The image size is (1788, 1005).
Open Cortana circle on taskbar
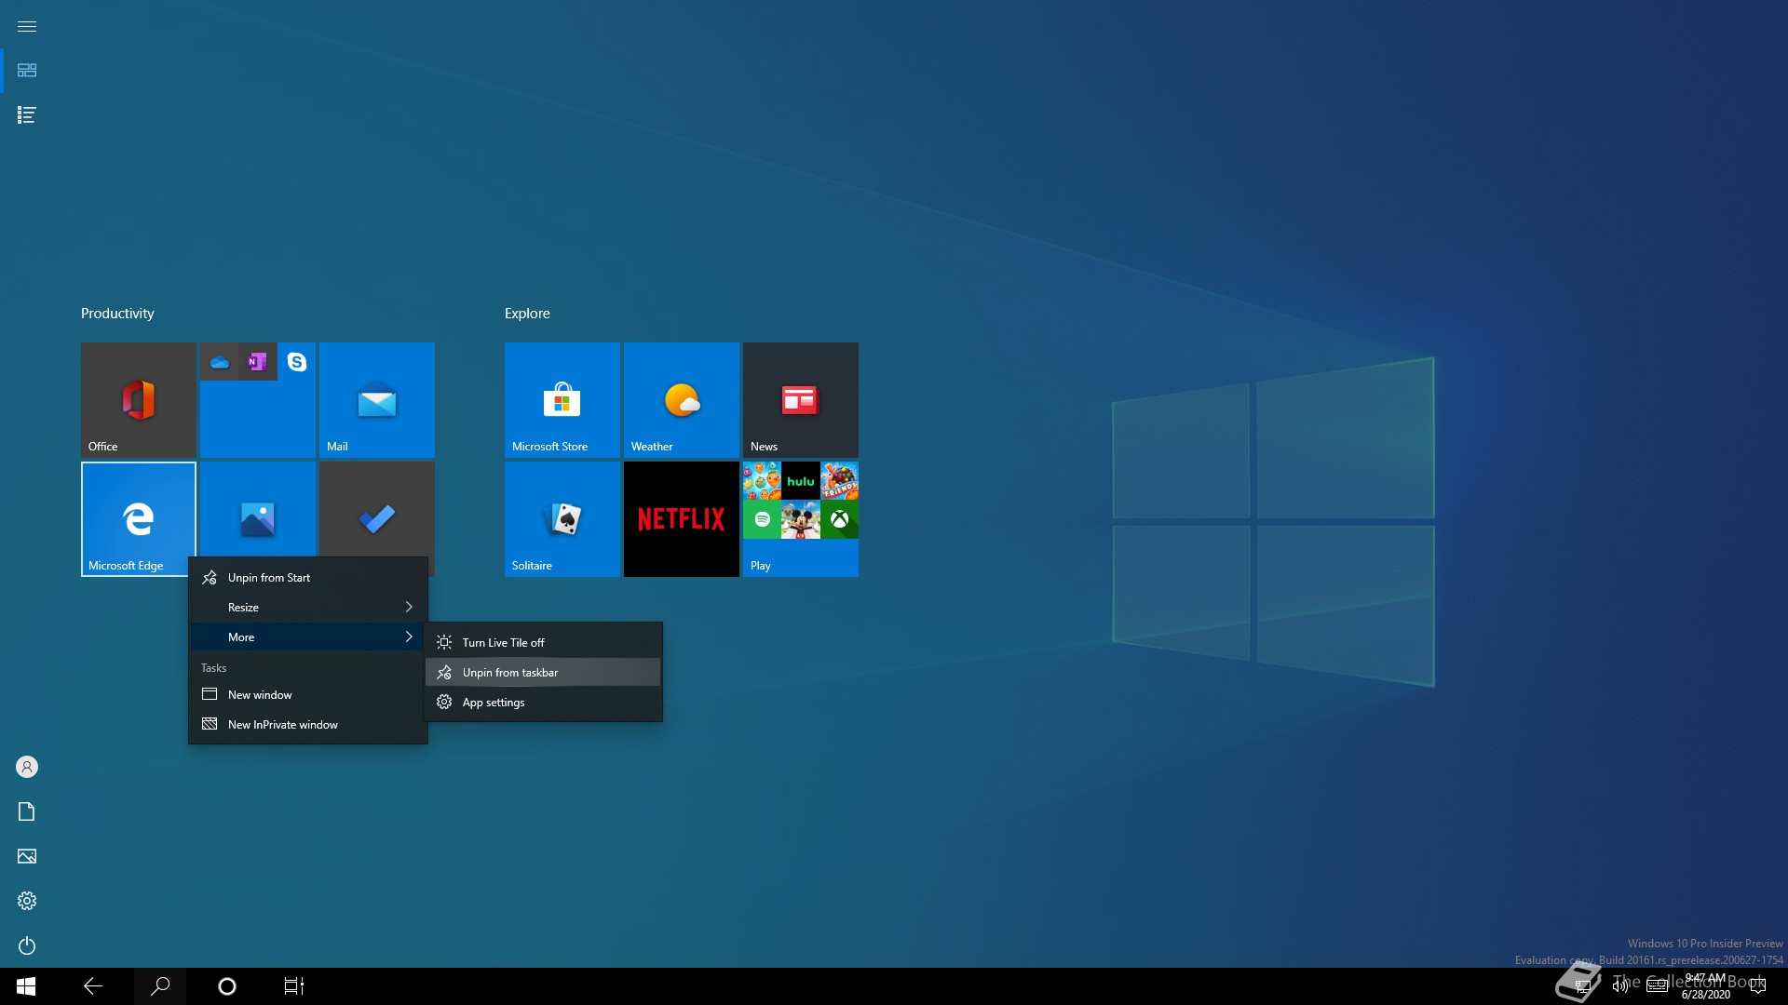pos(227,986)
